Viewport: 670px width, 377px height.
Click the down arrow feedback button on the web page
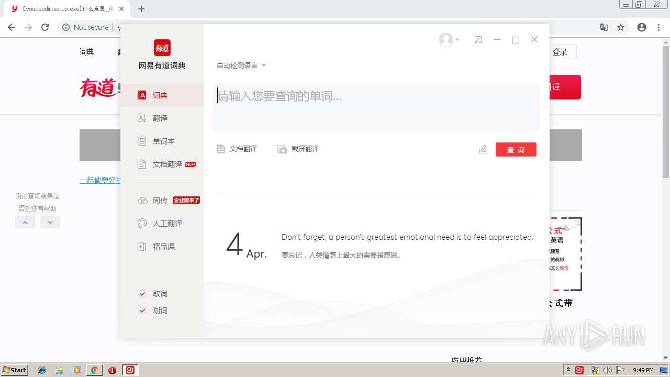tap(50, 222)
